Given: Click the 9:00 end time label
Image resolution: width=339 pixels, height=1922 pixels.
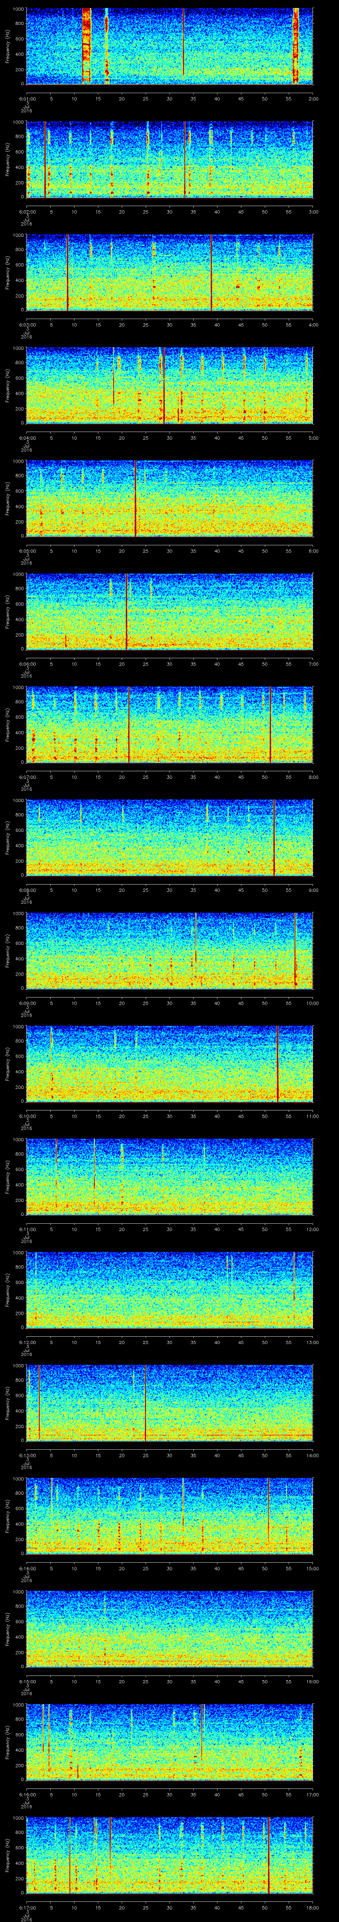Looking at the screenshot, I should [x=313, y=889].
